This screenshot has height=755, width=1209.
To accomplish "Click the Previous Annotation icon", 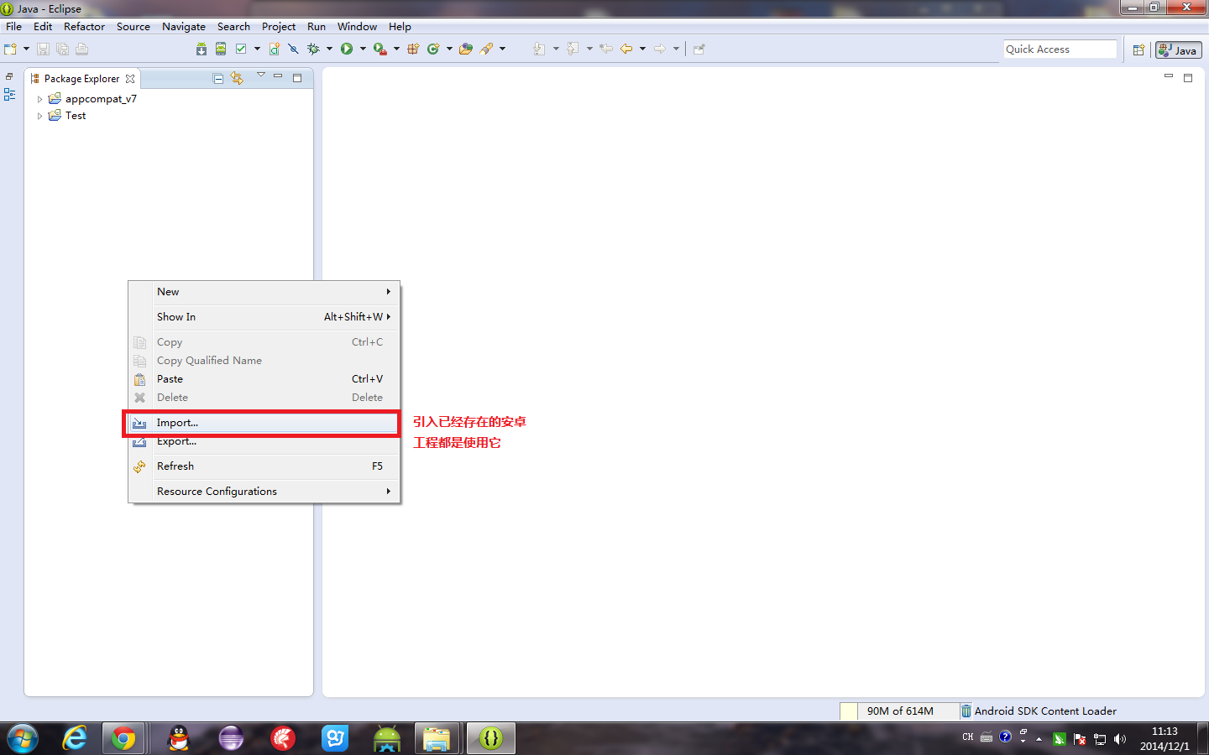I will (573, 49).
